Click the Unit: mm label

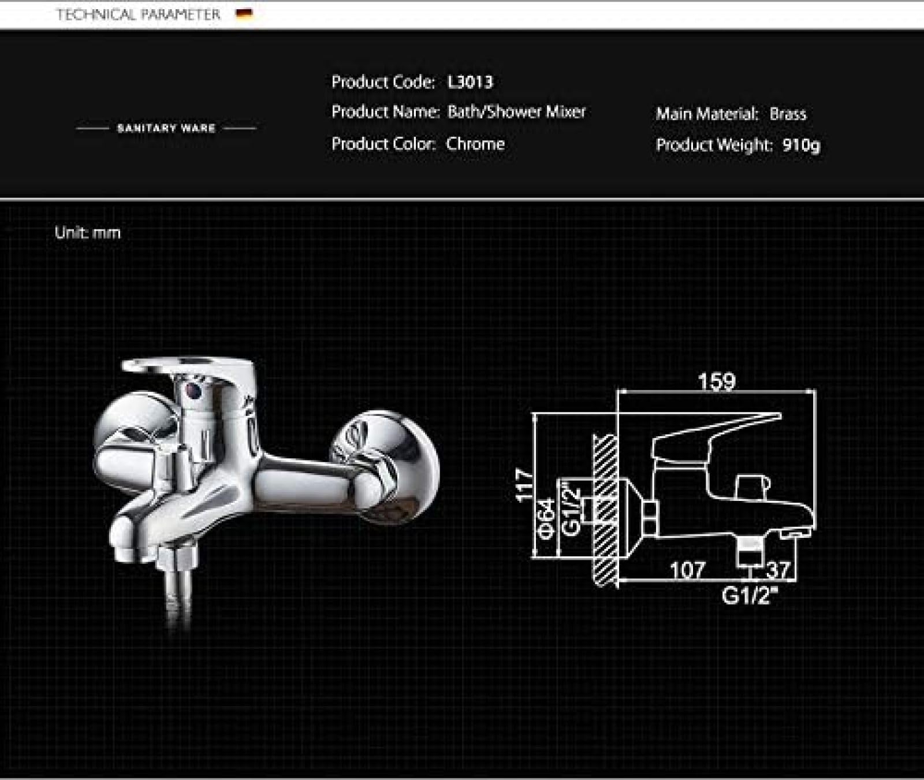[88, 232]
